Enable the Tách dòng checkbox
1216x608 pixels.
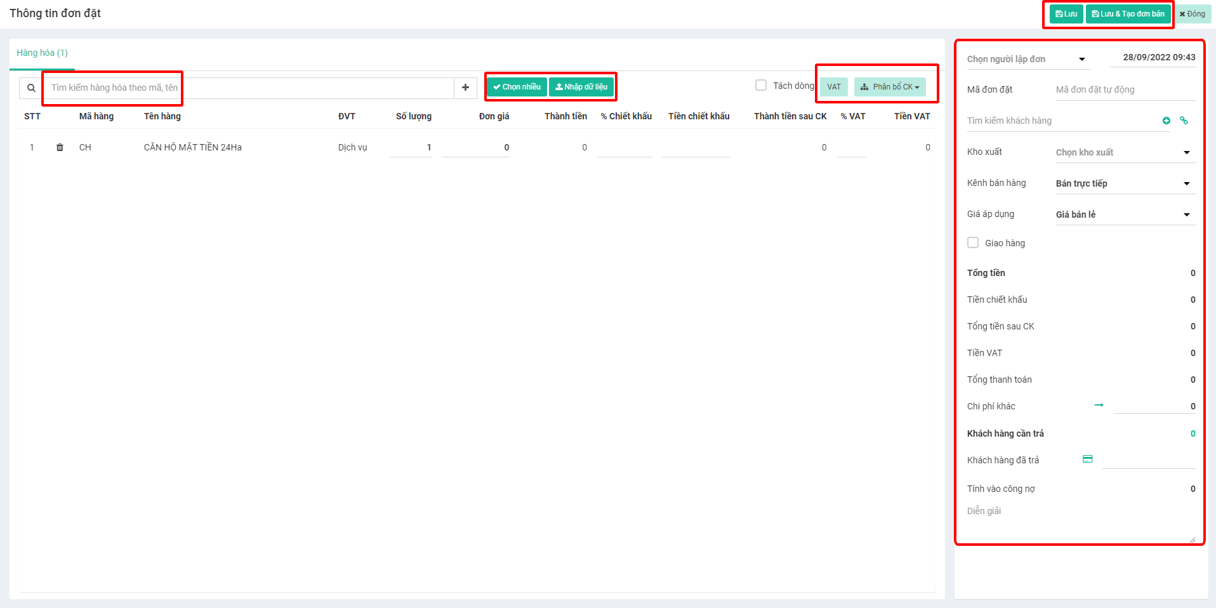[761, 86]
